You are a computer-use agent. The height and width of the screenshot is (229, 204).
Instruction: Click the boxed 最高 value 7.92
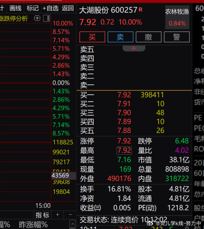pyautogui.click(x=124, y=151)
